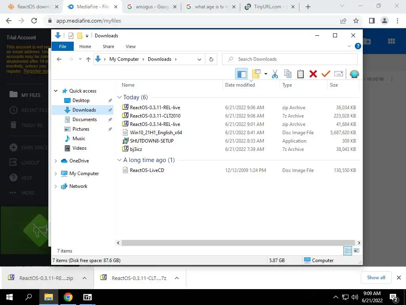
Task: Expand the Network tree node
Action: point(56,186)
